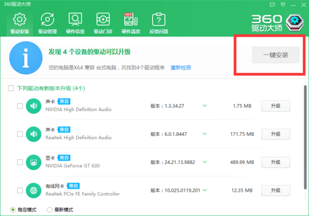
Task: Check the select-all 下列驱动有新版本升级 checkbox
Action: (11, 88)
